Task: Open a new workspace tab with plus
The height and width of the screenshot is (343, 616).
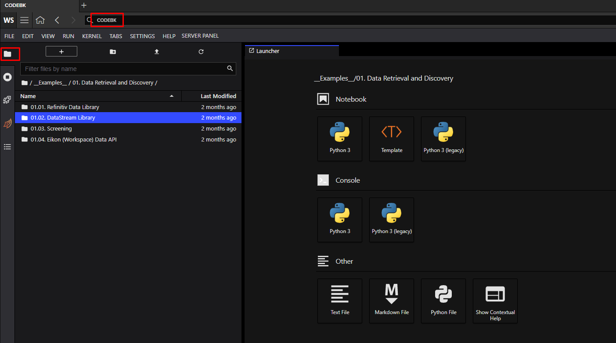Action: [x=84, y=5]
